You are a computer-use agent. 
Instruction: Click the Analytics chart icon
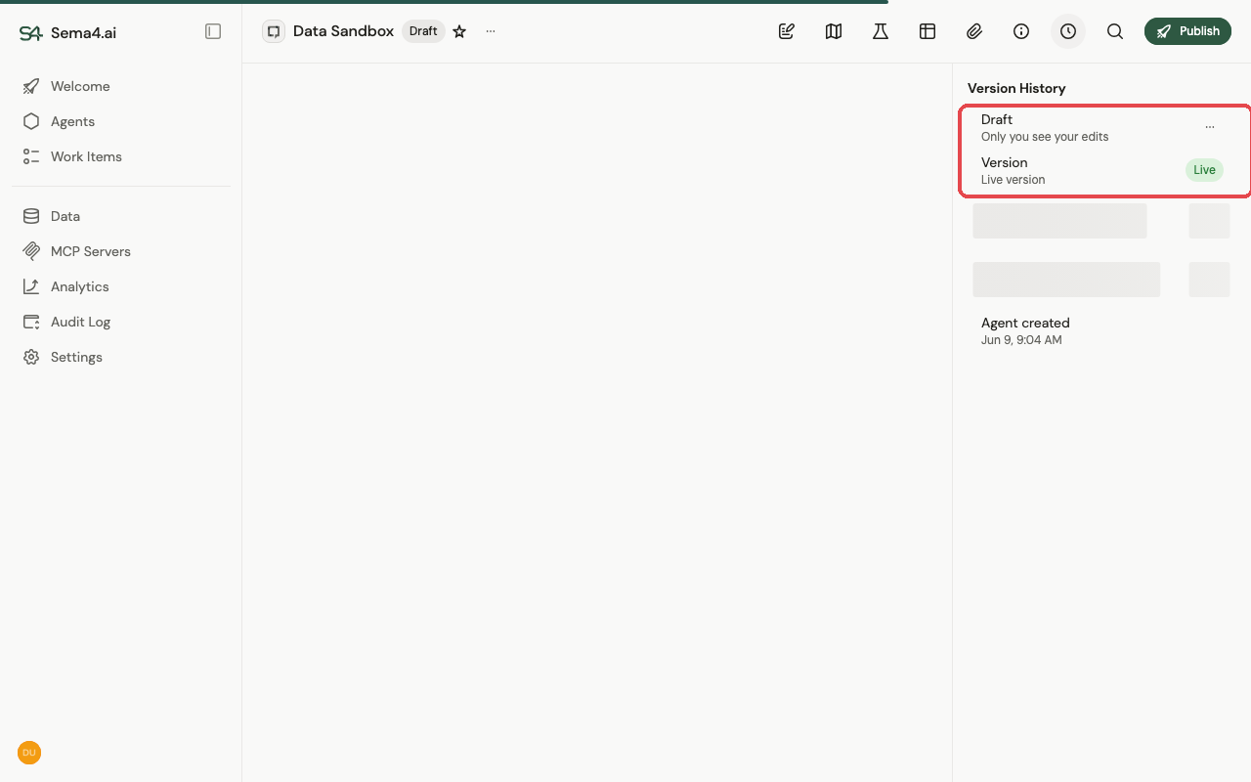31,286
